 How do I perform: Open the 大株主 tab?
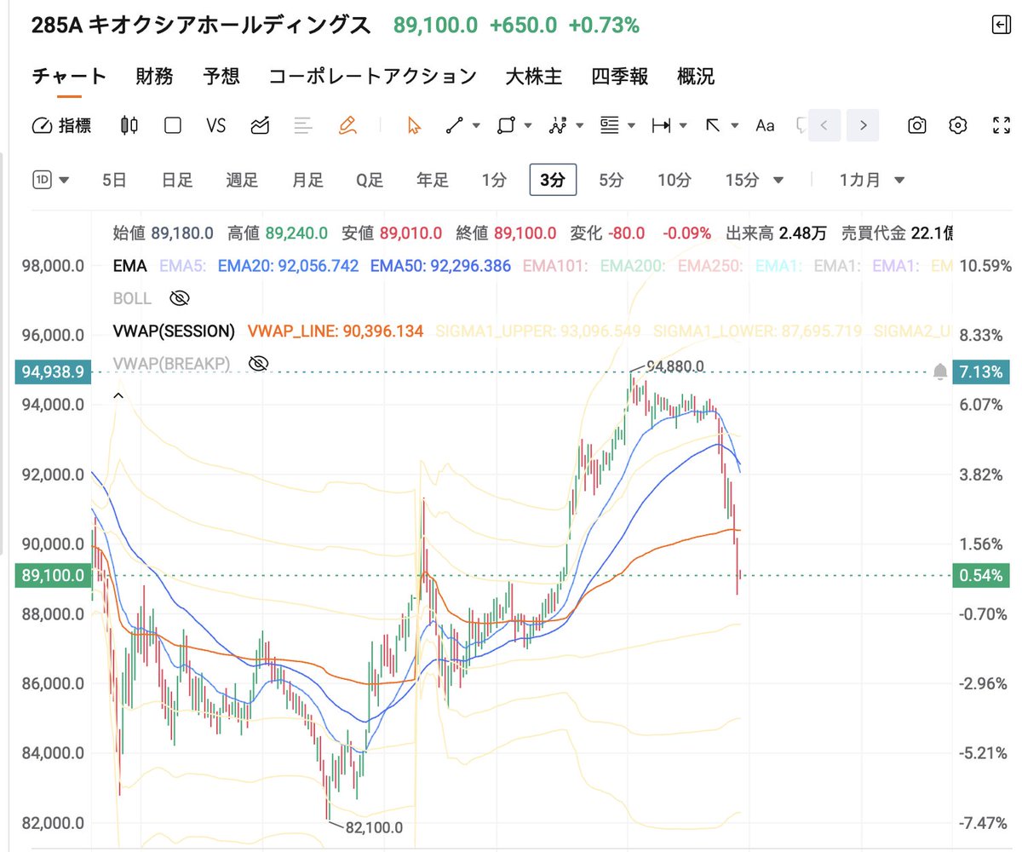534,77
